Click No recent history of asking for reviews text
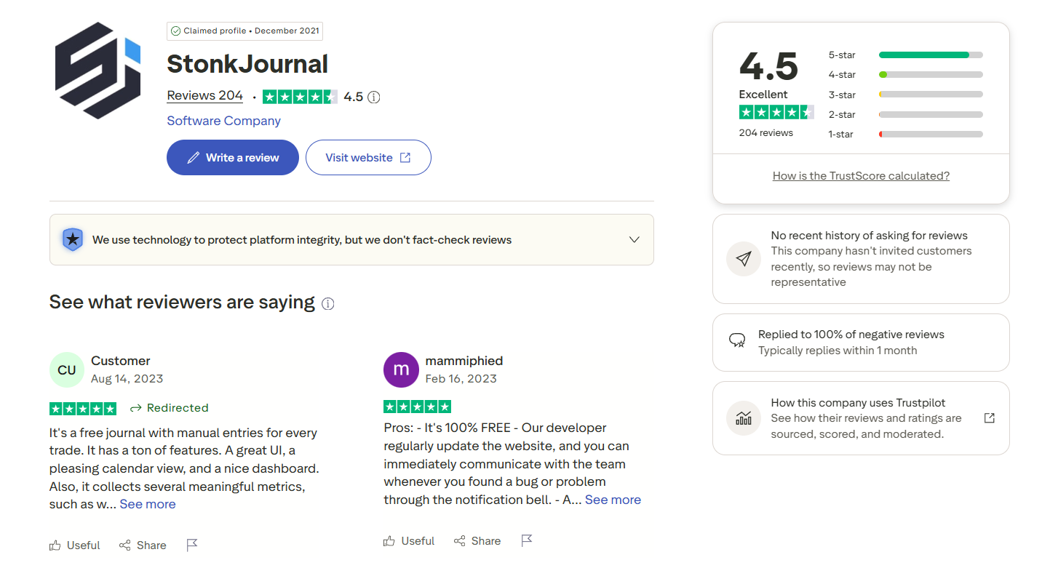The height and width of the screenshot is (568, 1042). [x=869, y=236]
